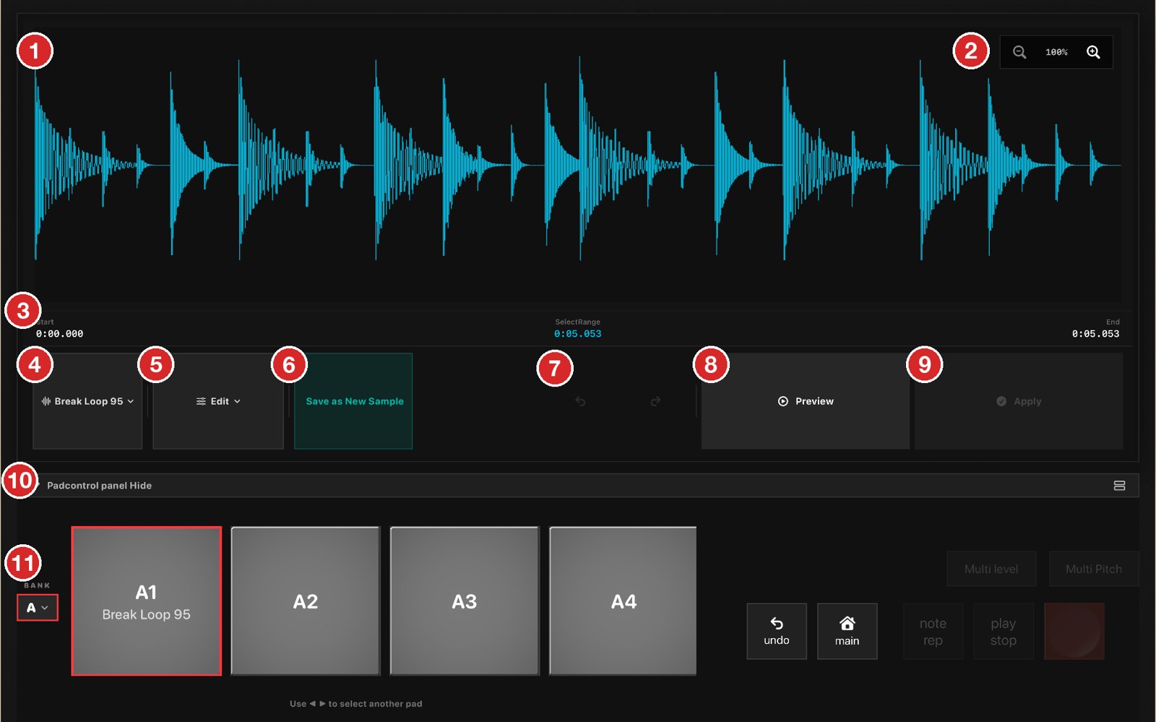
Task: Enable Multi level mode
Action: click(x=991, y=569)
